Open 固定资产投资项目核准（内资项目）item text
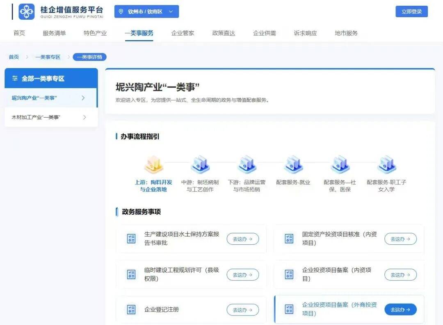 pyautogui.click(x=339, y=239)
